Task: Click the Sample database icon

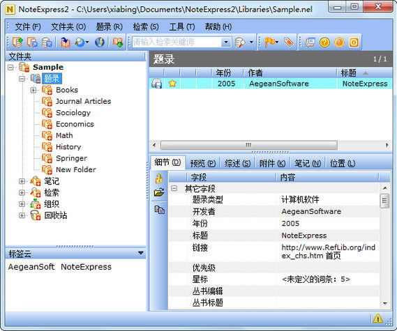Action: point(24,68)
